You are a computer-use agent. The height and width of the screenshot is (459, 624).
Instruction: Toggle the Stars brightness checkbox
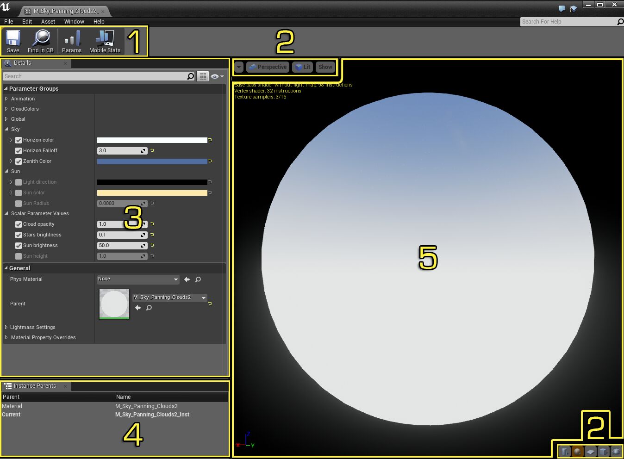pyautogui.click(x=18, y=235)
